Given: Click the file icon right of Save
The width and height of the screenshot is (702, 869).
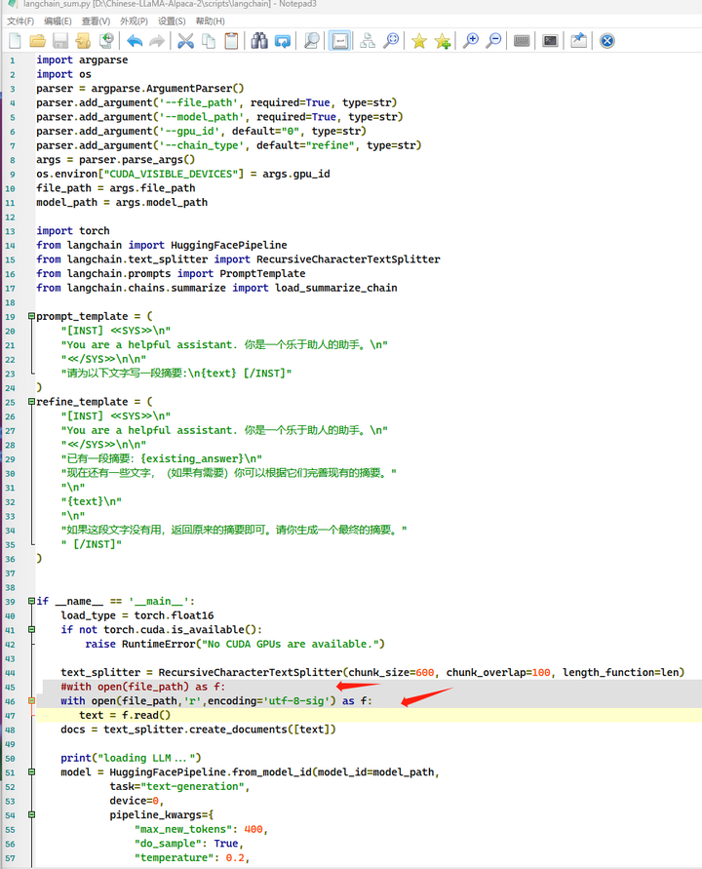Looking at the screenshot, I should (x=83, y=40).
